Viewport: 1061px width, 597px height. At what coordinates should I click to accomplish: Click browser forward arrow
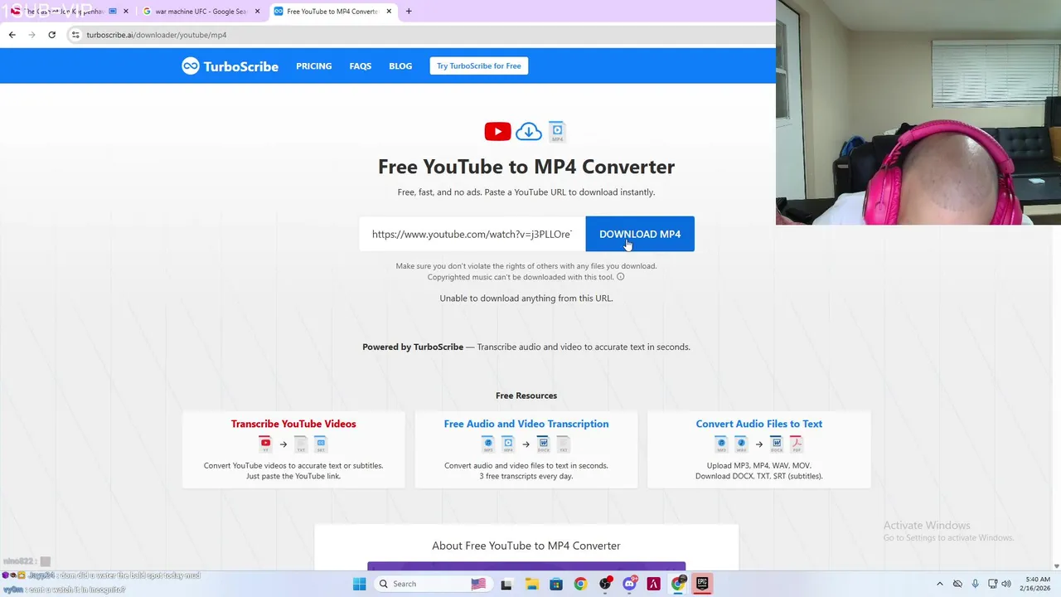(x=31, y=35)
